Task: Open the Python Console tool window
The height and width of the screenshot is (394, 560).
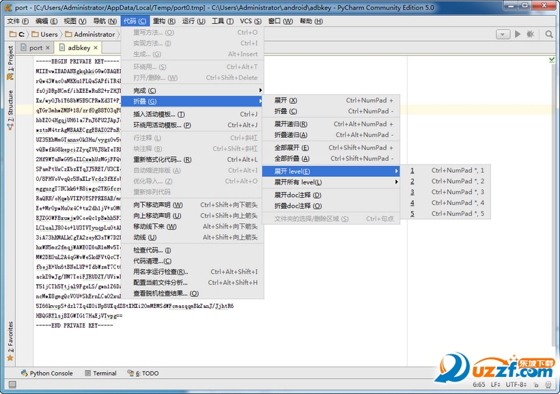Action: point(47,374)
